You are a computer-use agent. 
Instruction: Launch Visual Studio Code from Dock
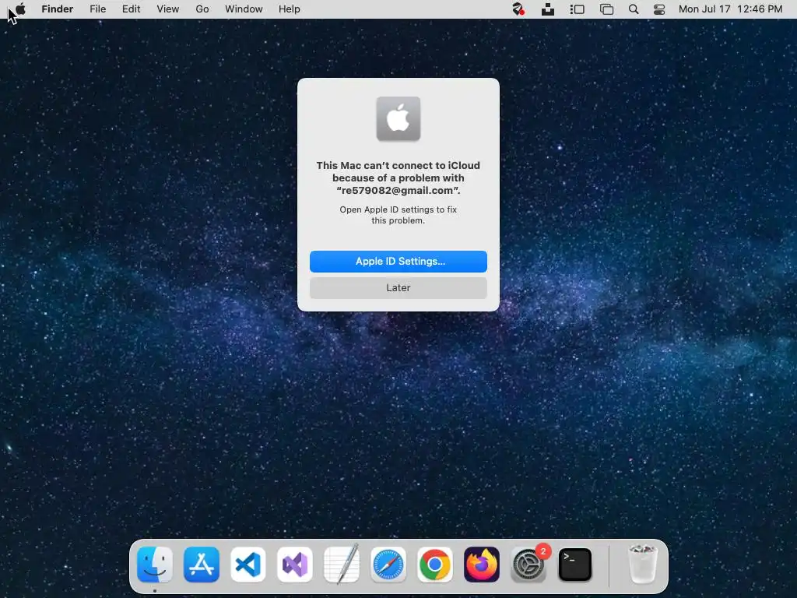coord(248,565)
